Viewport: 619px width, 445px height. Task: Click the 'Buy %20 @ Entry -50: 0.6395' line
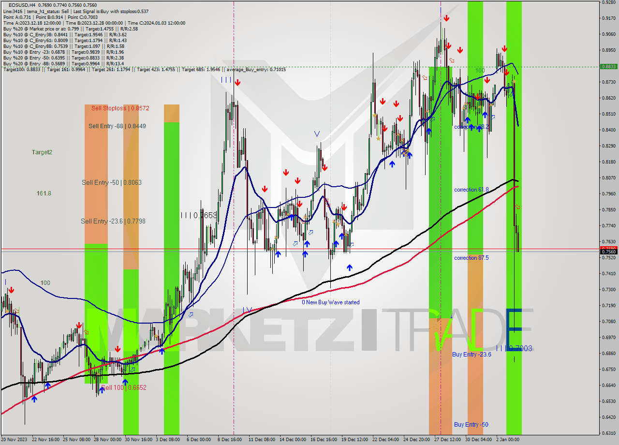[x=63, y=58]
